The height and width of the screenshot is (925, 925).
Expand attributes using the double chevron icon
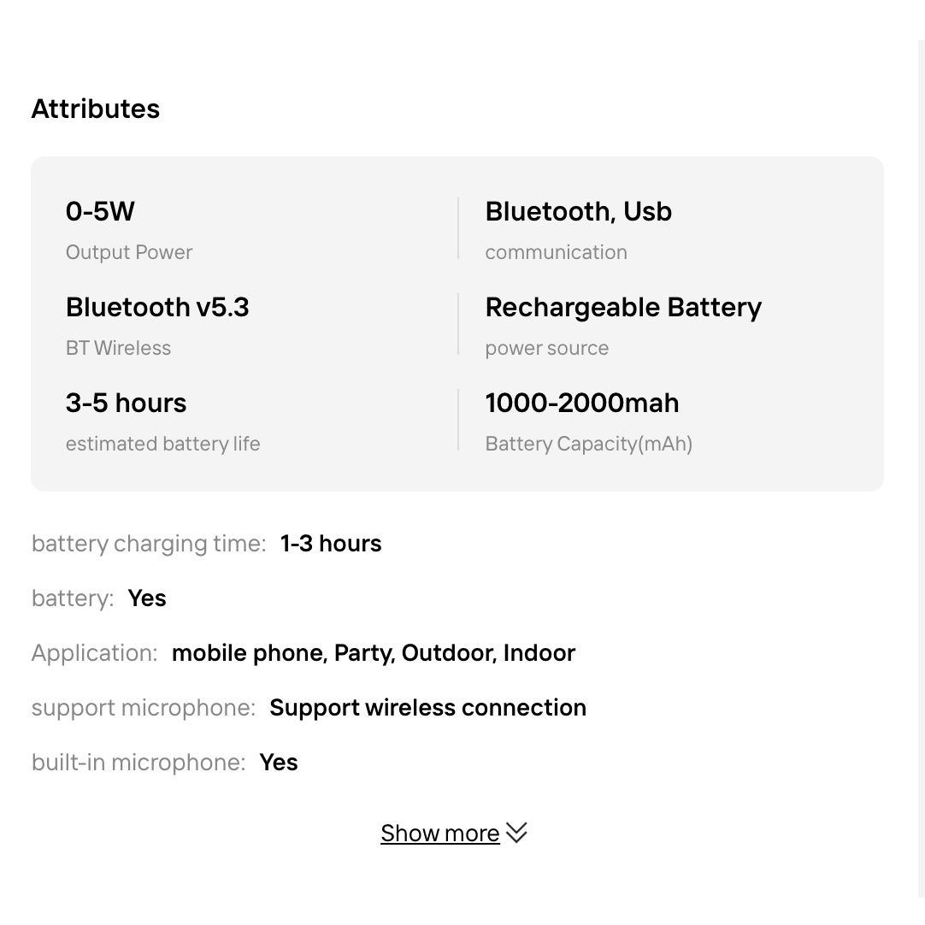(516, 833)
